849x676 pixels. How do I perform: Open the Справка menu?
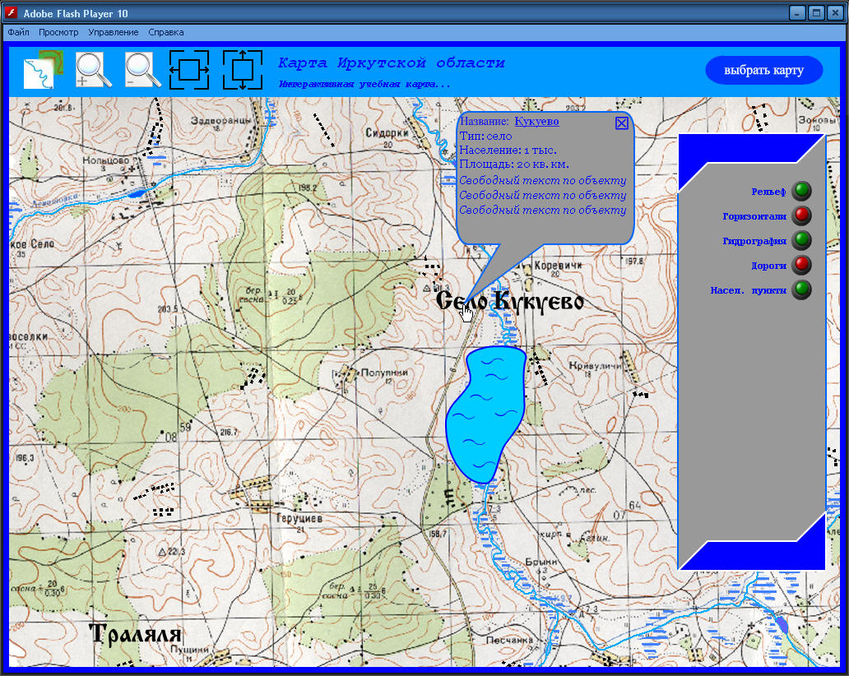(165, 32)
